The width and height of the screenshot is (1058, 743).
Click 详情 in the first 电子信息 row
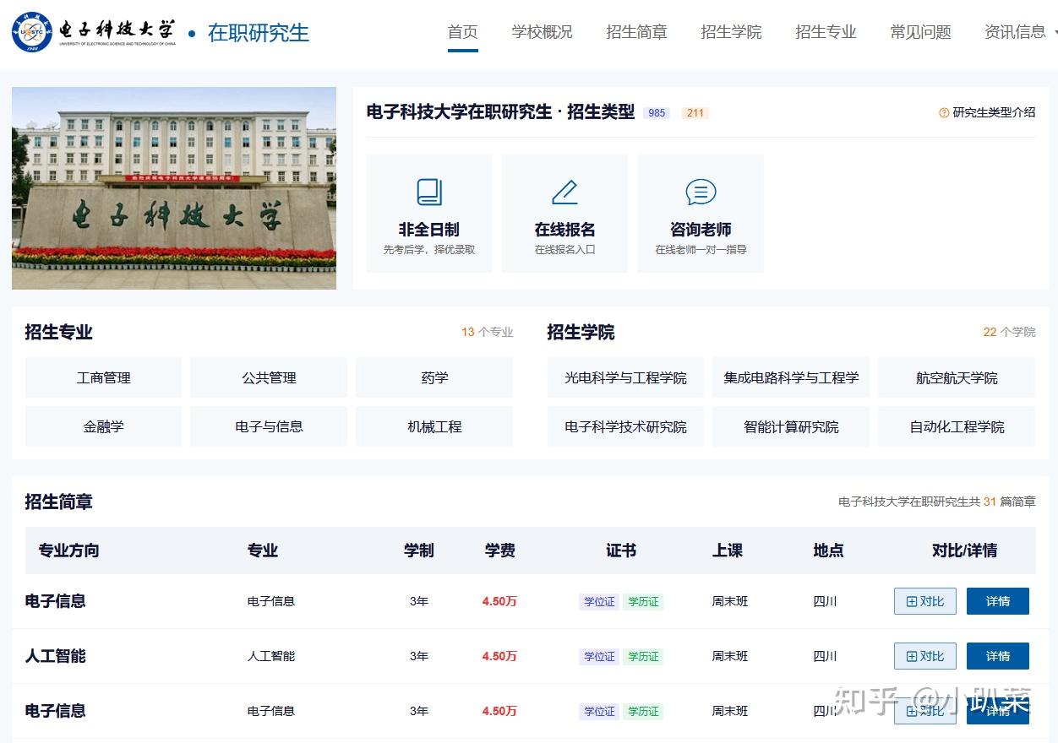pyautogui.click(x=998, y=601)
